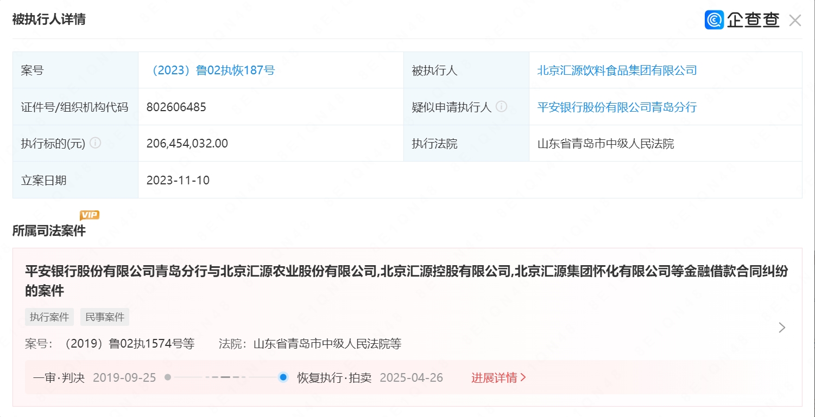This screenshot has height=417, width=815.
Task: Click case number (2019)鲁02执1574号等
Action: pos(129,344)
